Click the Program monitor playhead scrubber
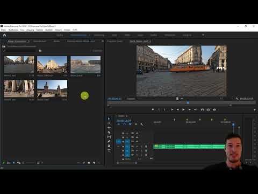The width and height of the screenshot is (258, 194). pyautogui.click(x=188, y=102)
